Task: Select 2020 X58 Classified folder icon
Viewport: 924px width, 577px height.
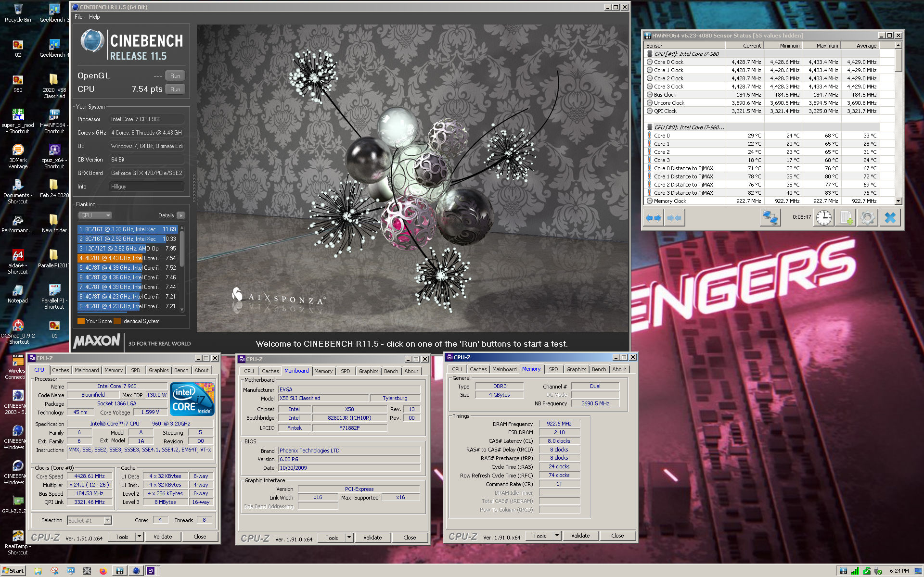Action: [54, 87]
